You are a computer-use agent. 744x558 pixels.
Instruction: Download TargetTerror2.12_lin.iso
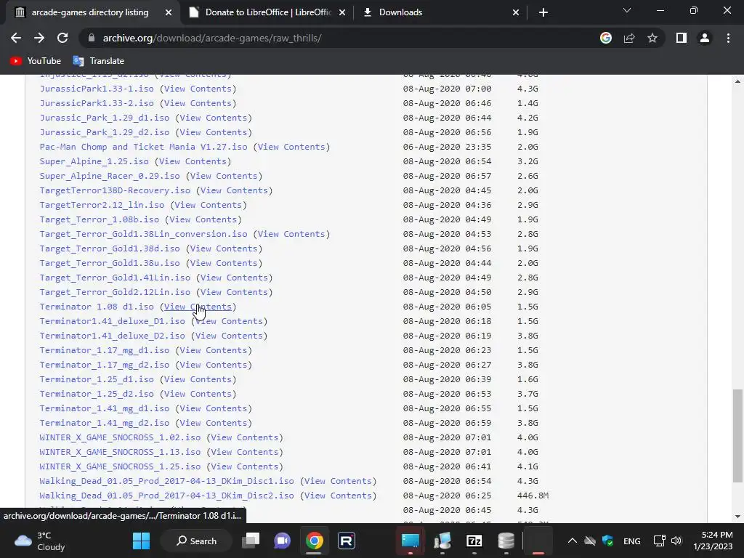102,205
